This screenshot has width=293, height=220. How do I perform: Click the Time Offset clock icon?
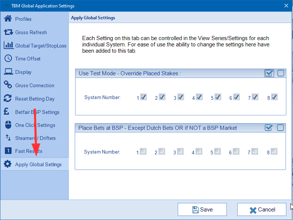coord(8,59)
